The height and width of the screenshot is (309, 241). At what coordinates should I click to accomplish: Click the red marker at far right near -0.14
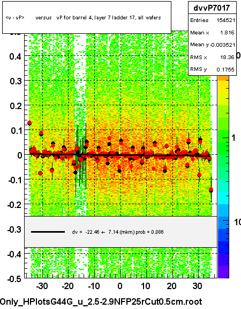tap(211, 190)
